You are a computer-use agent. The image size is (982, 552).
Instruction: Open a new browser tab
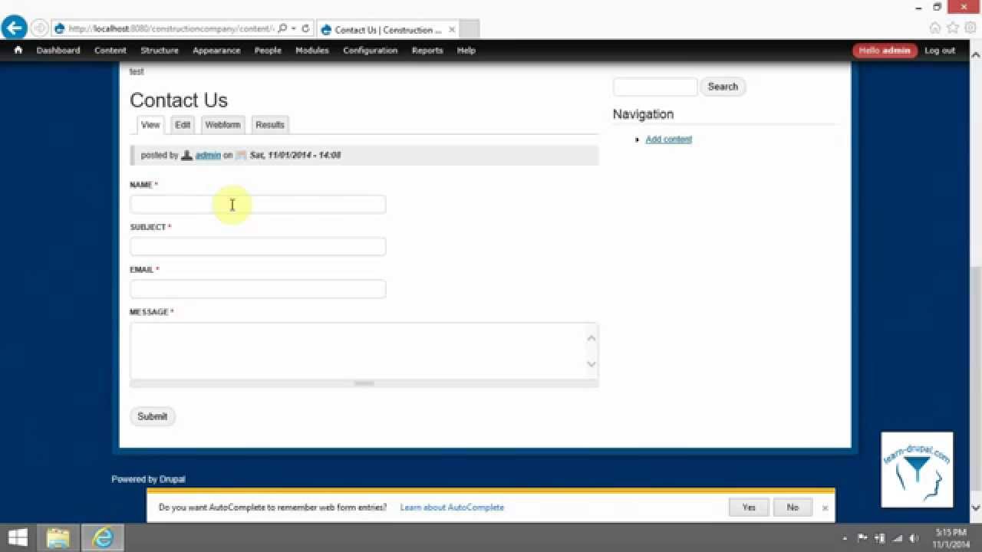[x=469, y=30]
